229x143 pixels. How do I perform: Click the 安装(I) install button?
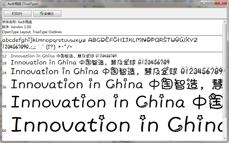coord(47,14)
